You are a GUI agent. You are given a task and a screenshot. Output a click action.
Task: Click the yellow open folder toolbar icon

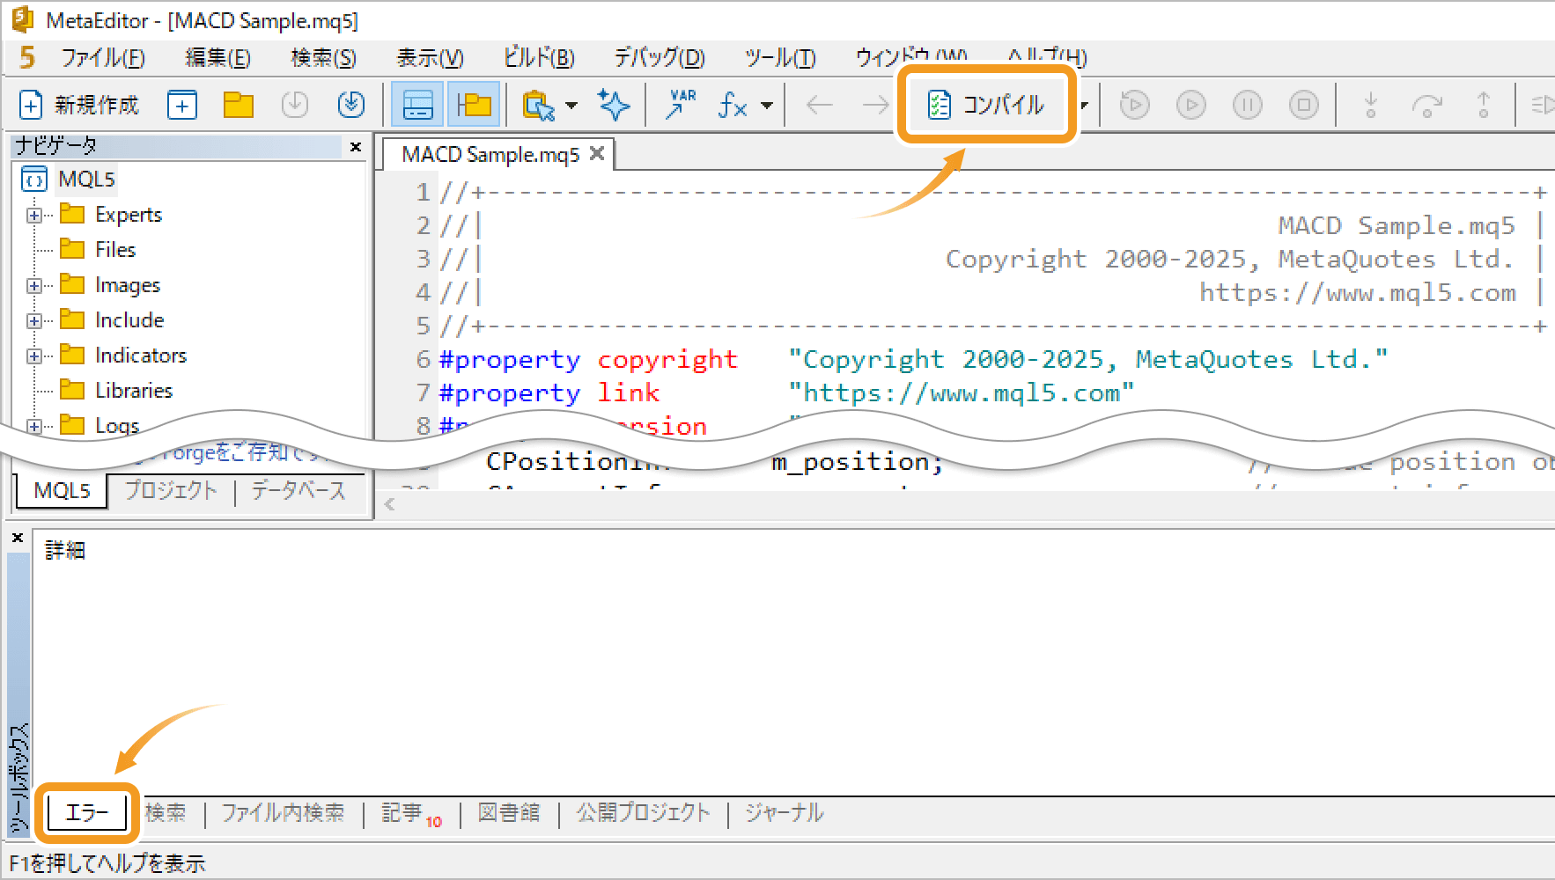pyautogui.click(x=238, y=105)
